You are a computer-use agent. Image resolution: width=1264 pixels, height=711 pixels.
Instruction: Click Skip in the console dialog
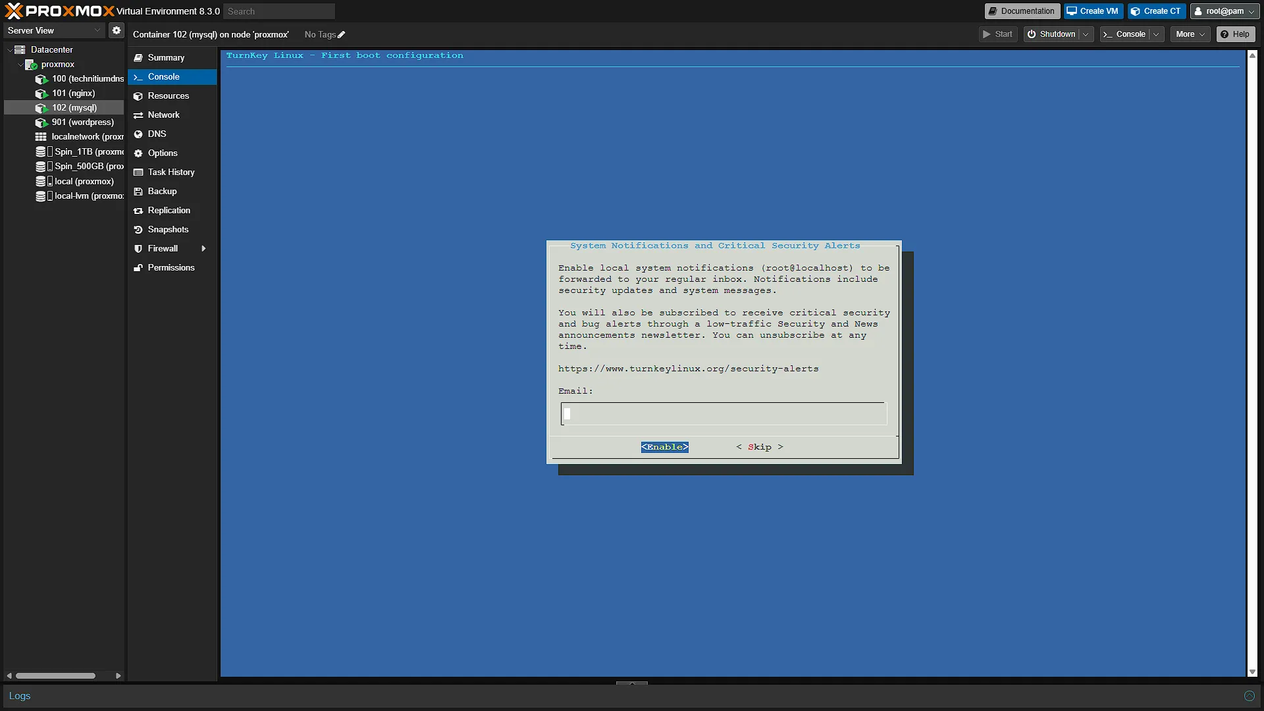pyautogui.click(x=760, y=447)
